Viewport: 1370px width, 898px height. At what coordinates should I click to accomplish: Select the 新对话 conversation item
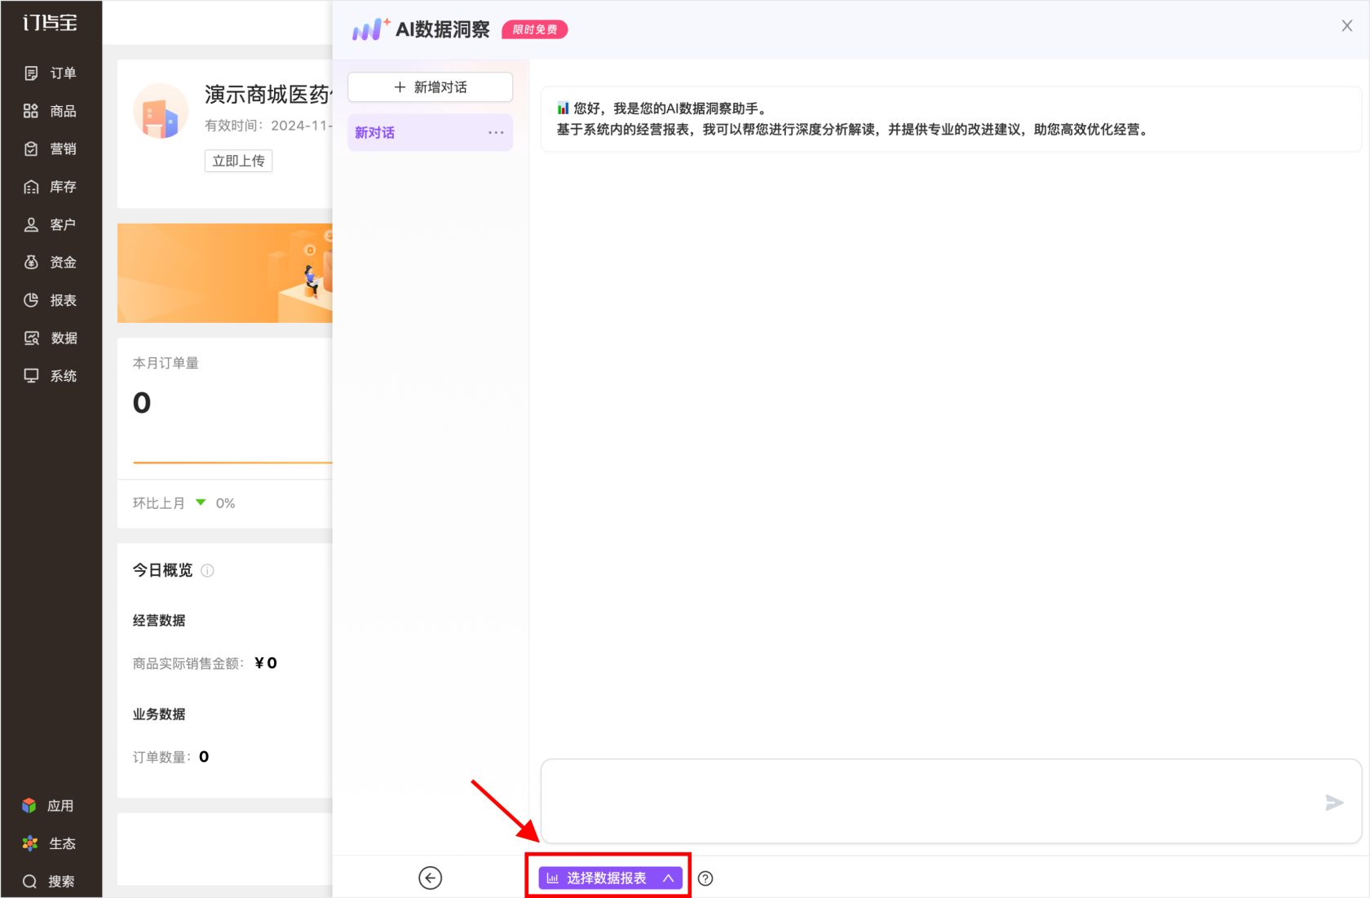408,132
